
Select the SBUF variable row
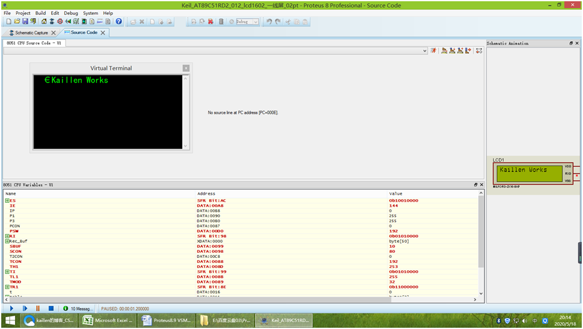point(241,246)
